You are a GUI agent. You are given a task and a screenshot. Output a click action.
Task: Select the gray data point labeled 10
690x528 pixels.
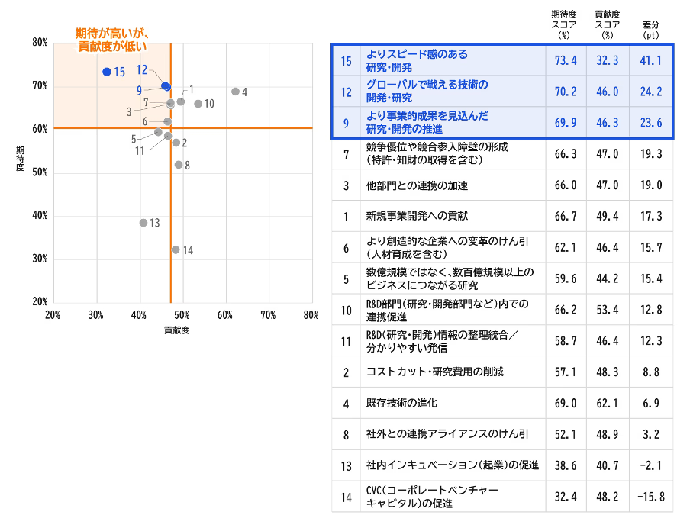[x=198, y=104]
